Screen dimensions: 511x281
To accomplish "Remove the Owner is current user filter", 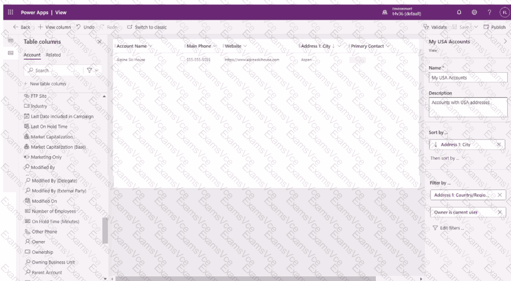I will [499, 212].
